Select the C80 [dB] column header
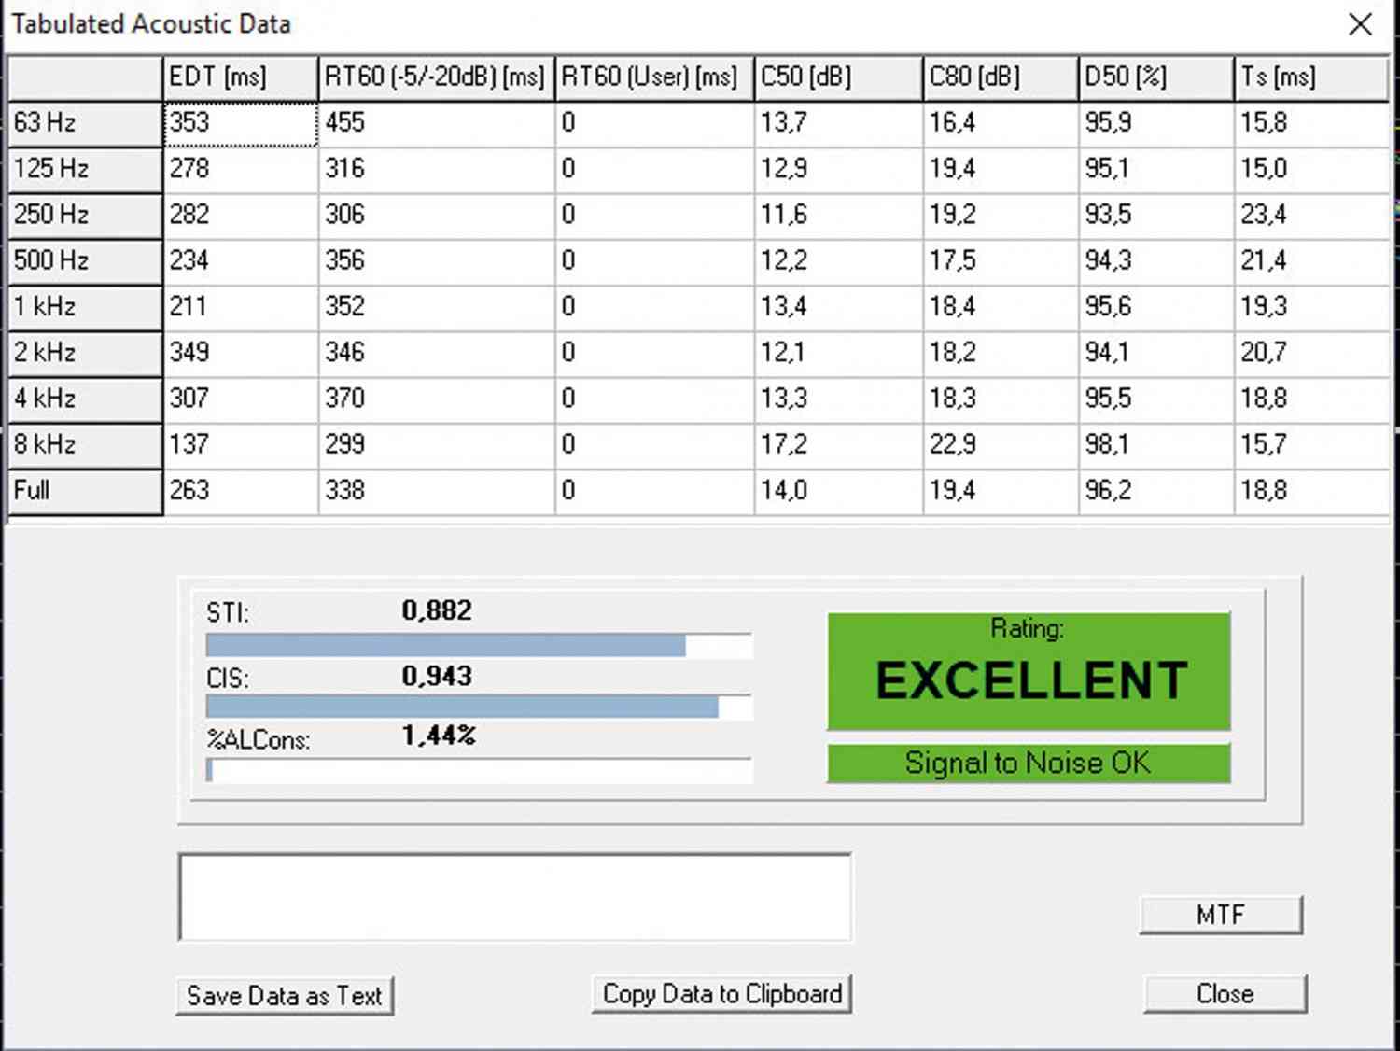Viewport: 1400px width, 1051px height. click(1001, 77)
